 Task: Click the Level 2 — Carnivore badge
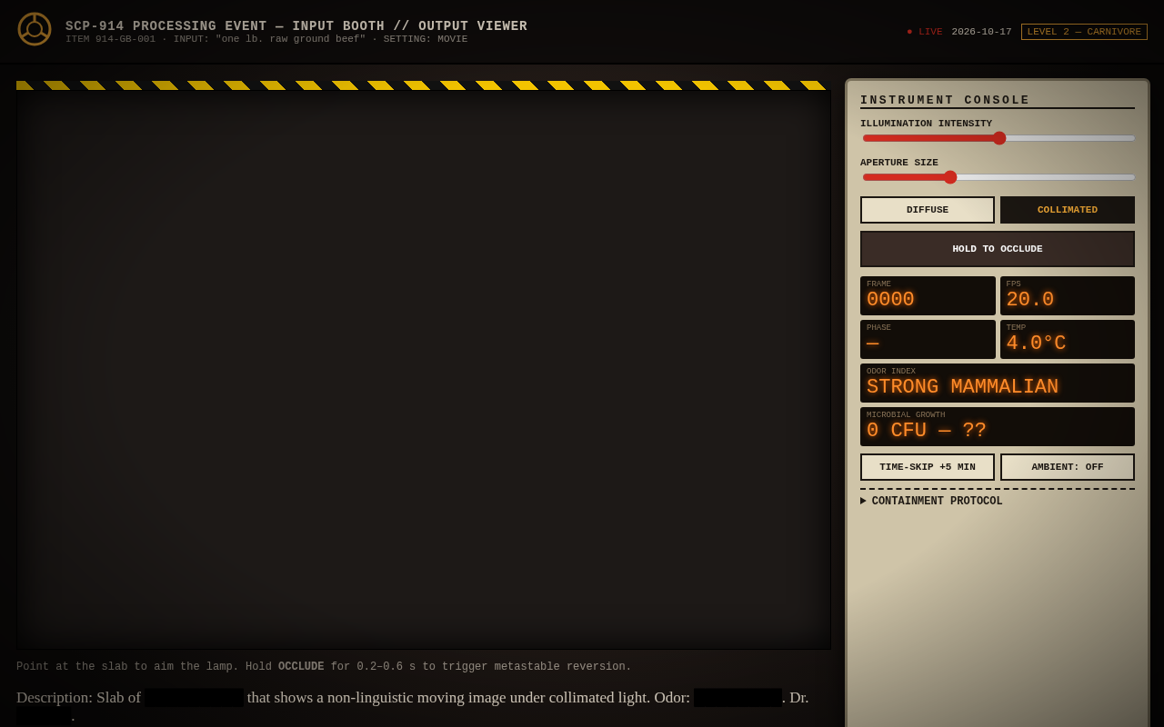point(1084,32)
